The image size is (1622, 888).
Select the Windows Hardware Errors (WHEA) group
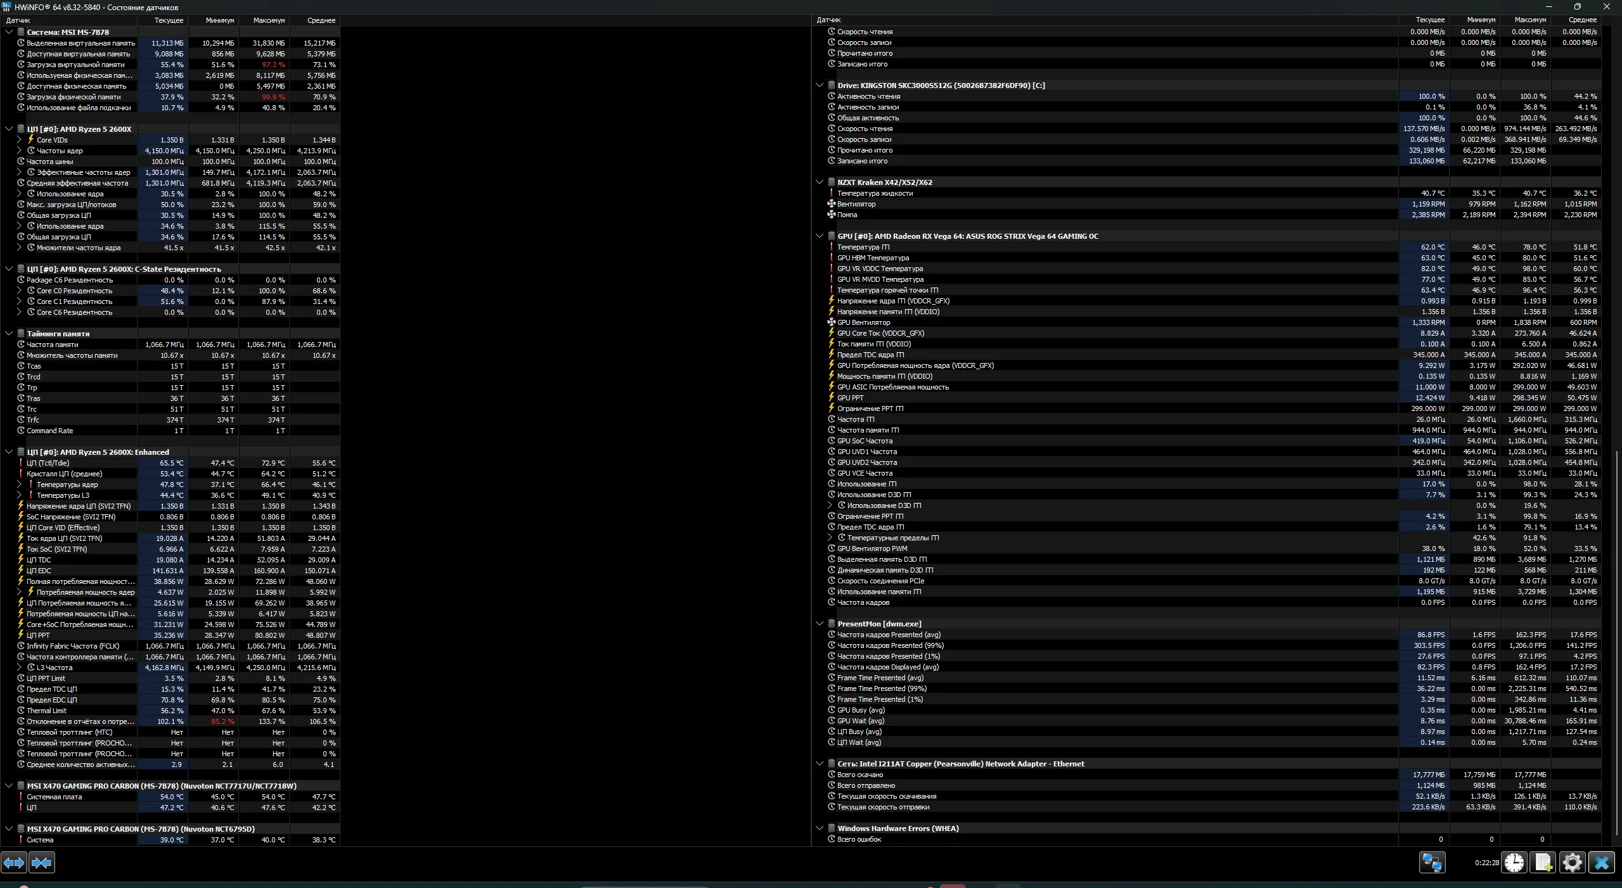[898, 828]
